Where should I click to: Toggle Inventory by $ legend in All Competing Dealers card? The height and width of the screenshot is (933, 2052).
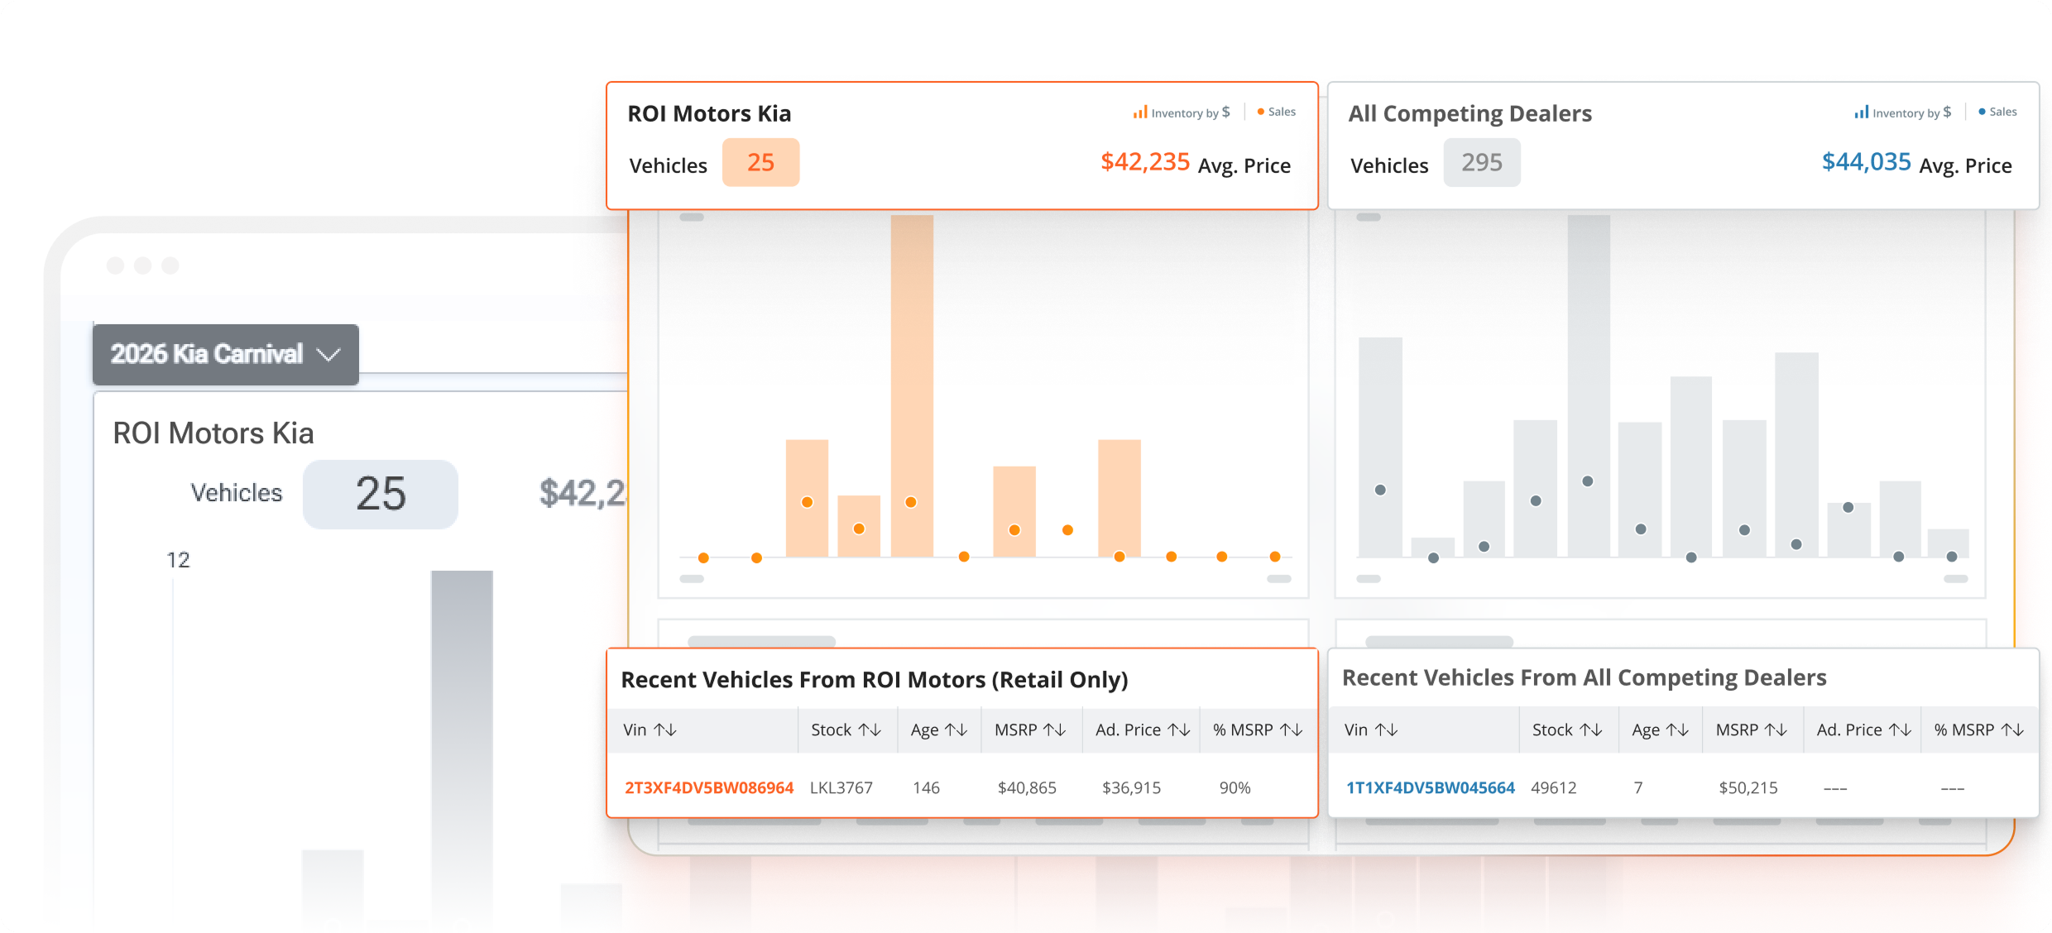[x=1903, y=112]
